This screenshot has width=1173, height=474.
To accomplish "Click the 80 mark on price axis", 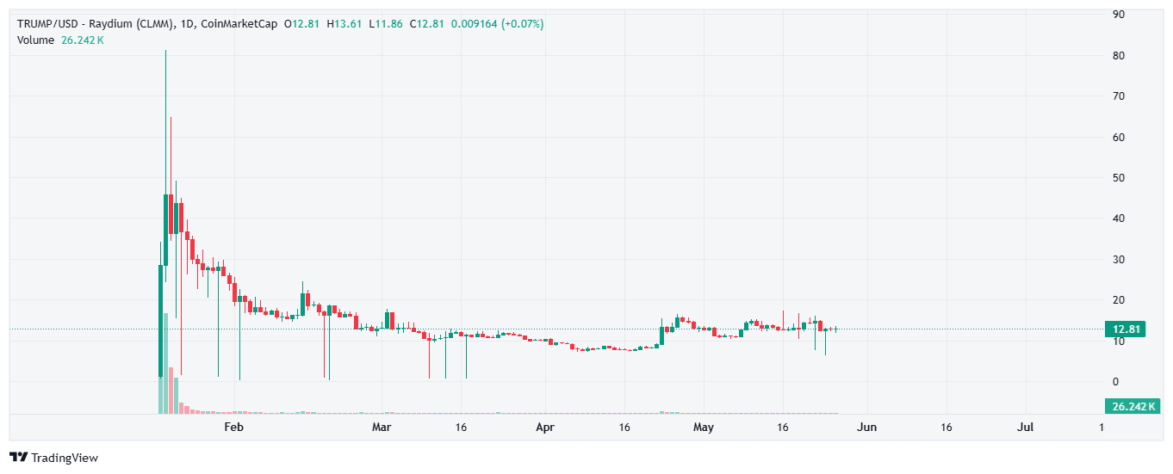I will tap(1120, 55).
